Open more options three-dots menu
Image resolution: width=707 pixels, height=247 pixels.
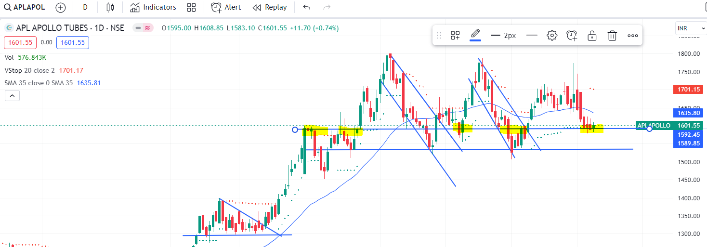[632, 35]
